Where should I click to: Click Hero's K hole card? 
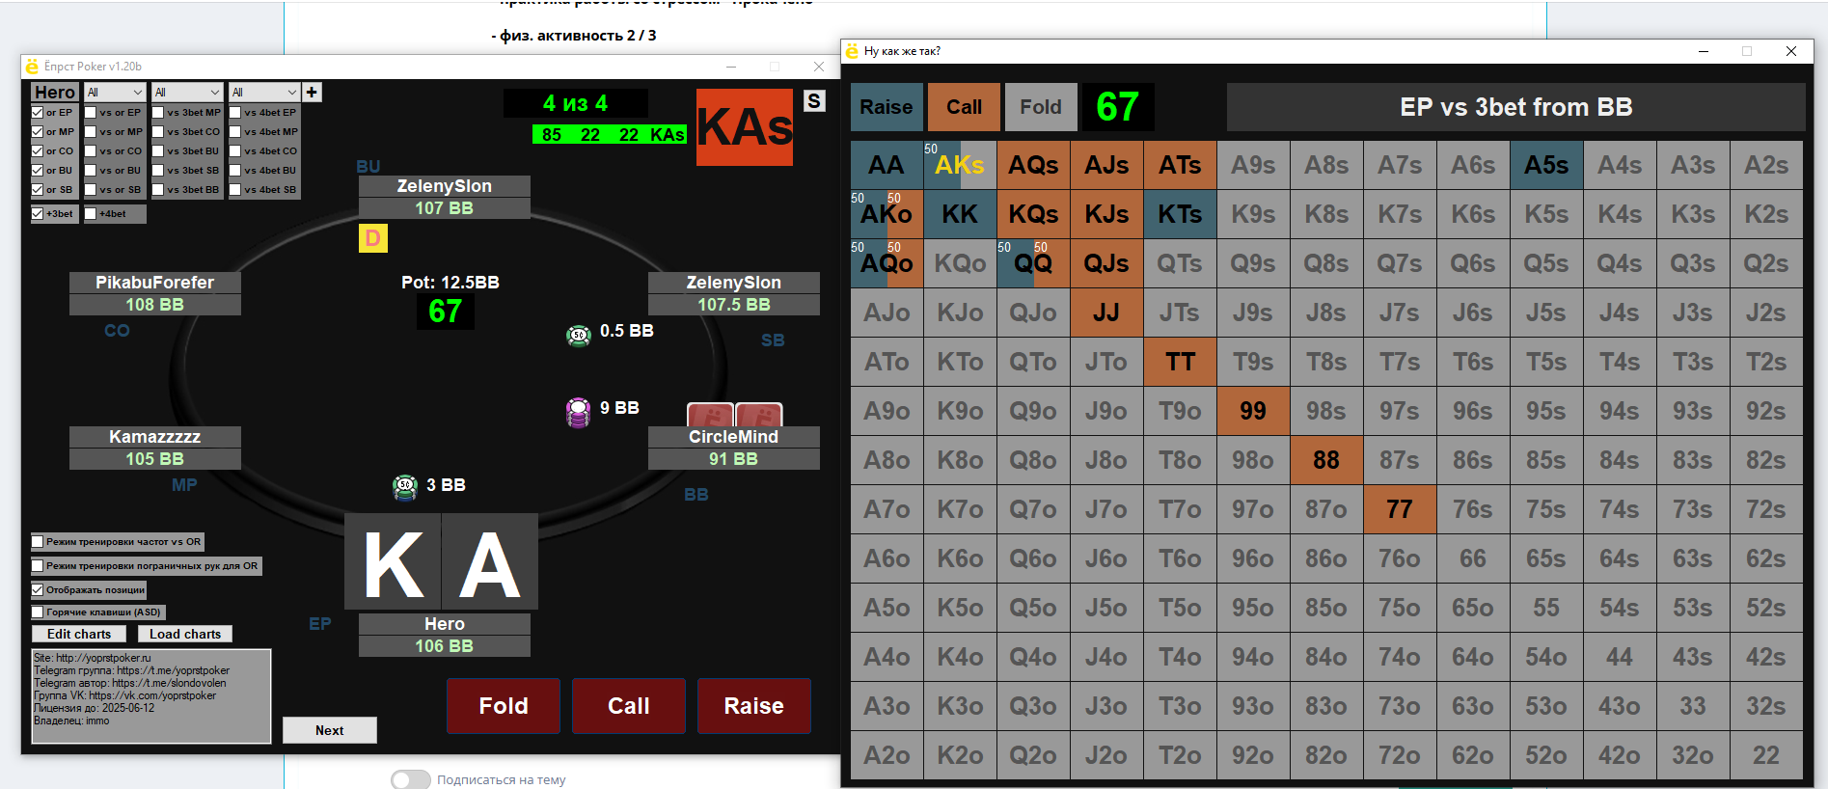tap(393, 561)
